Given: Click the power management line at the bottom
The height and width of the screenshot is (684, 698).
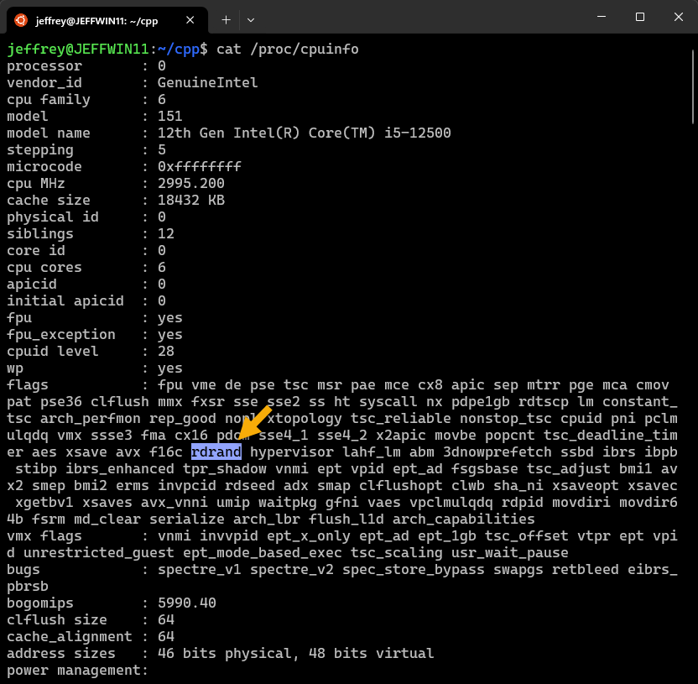Looking at the screenshot, I should point(77,671).
